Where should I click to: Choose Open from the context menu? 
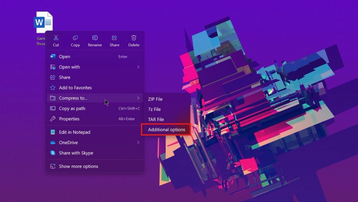click(95, 57)
